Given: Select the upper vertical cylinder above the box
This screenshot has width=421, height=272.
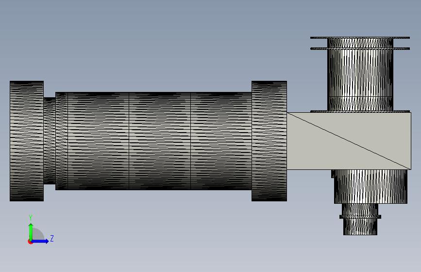Looking at the screenshot, I should (360, 75).
